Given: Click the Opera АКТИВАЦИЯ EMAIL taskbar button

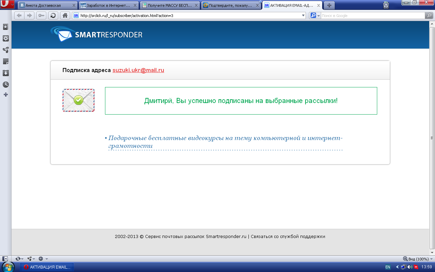Looking at the screenshot, I should (47, 267).
